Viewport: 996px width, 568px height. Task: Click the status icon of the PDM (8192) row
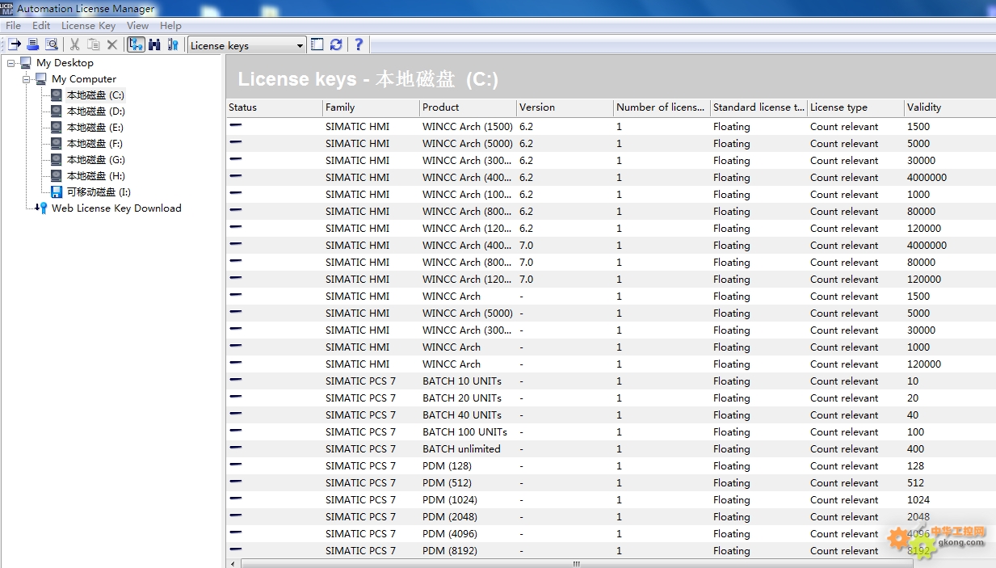[x=236, y=550]
